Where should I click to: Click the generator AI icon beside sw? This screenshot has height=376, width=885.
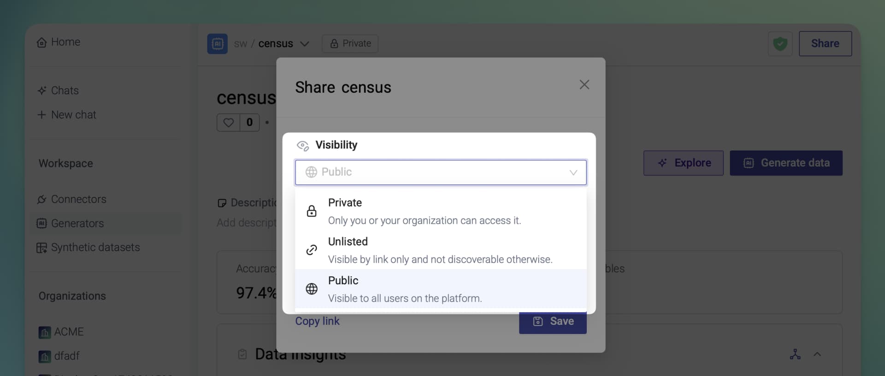coord(218,44)
